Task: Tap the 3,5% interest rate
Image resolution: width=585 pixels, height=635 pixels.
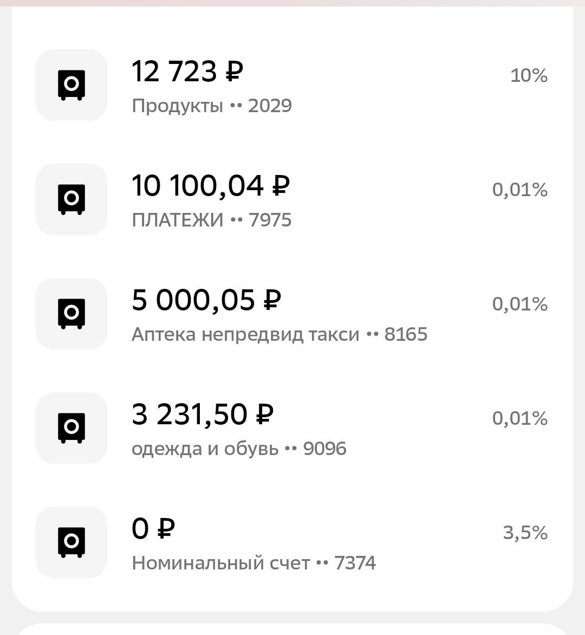Action: pyautogui.click(x=525, y=533)
